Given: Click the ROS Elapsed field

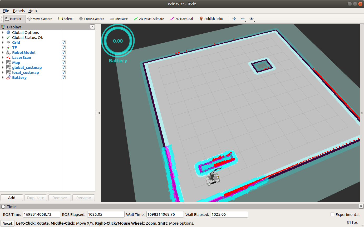Looking at the screenshot, I should [106, 214].
